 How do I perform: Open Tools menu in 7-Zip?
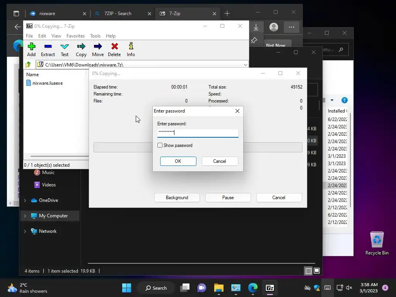point(95,36)
